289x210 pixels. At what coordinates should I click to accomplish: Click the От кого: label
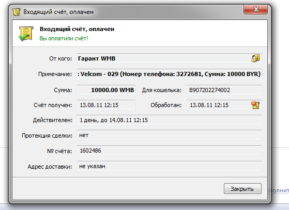(x=60, y=58)
